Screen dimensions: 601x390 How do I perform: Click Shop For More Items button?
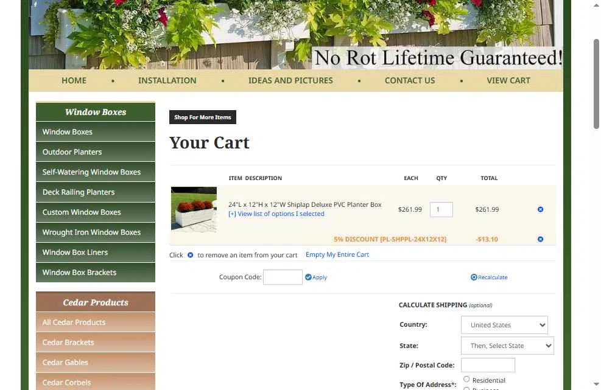(x=203, y=117)
